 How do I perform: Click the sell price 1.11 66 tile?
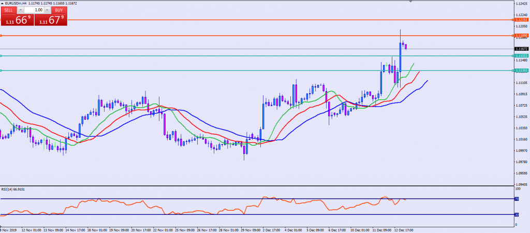tap(17, 20)
